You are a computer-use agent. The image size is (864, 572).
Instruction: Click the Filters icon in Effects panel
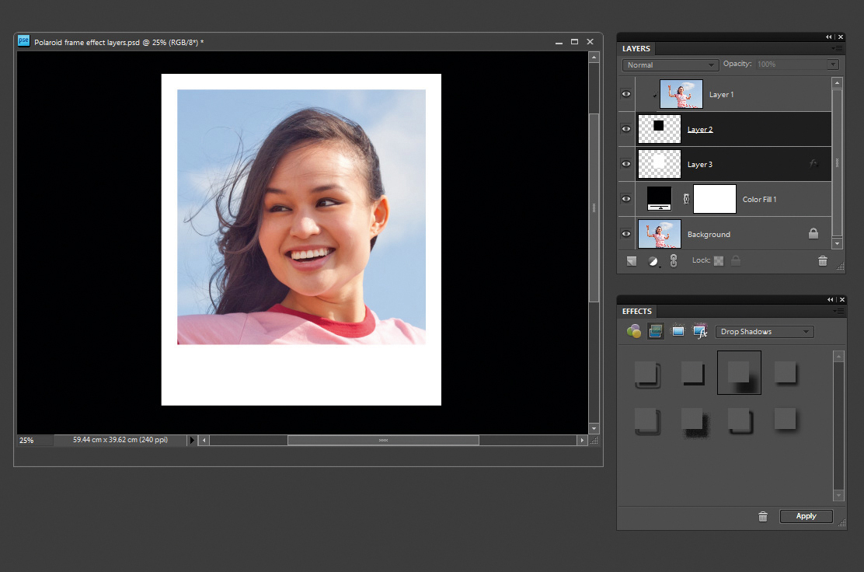coord(634,332)
